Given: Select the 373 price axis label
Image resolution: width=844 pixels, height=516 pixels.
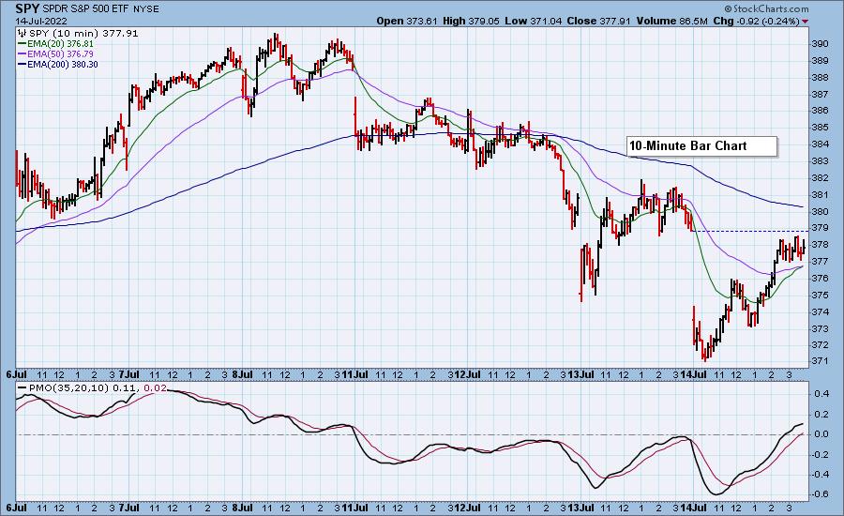Looking at the screenshot, I should click(820, 328).
